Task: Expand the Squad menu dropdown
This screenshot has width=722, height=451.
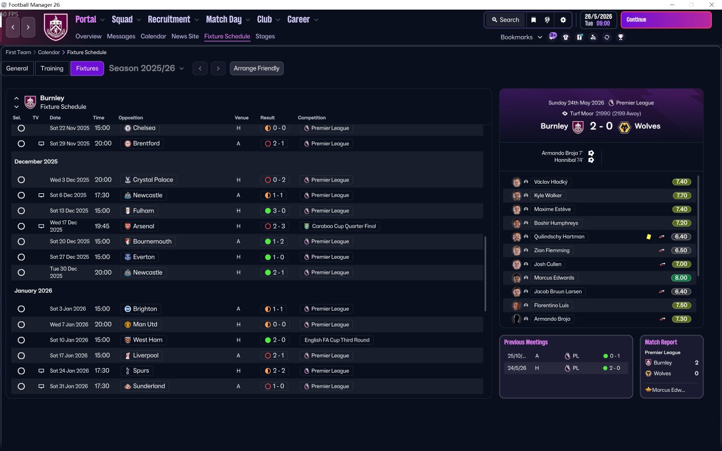Action: tap(139, 20)
